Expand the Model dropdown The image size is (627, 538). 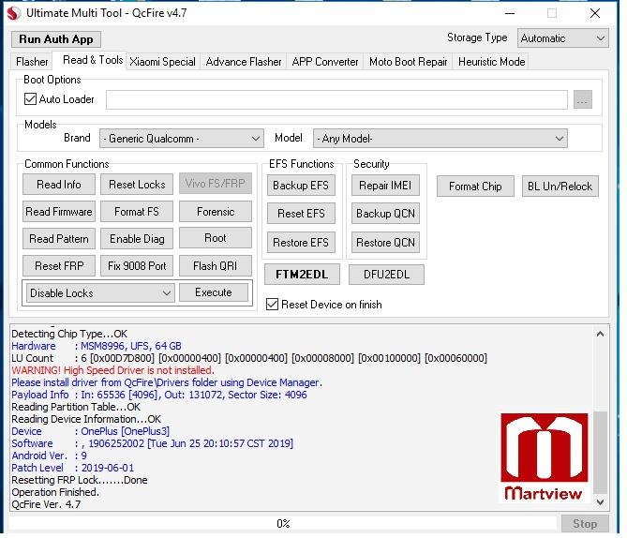(440, 139)
